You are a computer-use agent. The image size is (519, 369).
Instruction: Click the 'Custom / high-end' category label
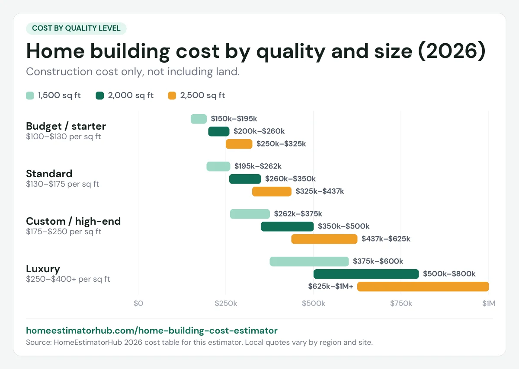pos(74,221)
